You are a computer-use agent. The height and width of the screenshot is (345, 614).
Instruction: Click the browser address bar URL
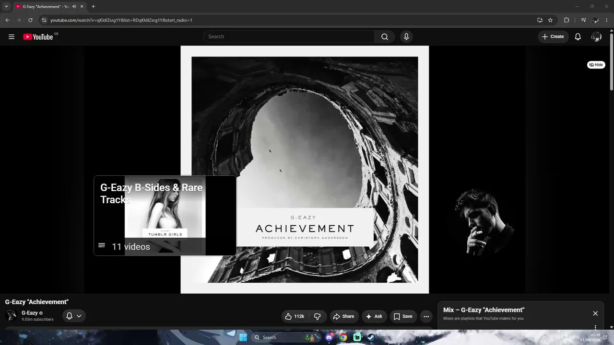tap(121, 20)
